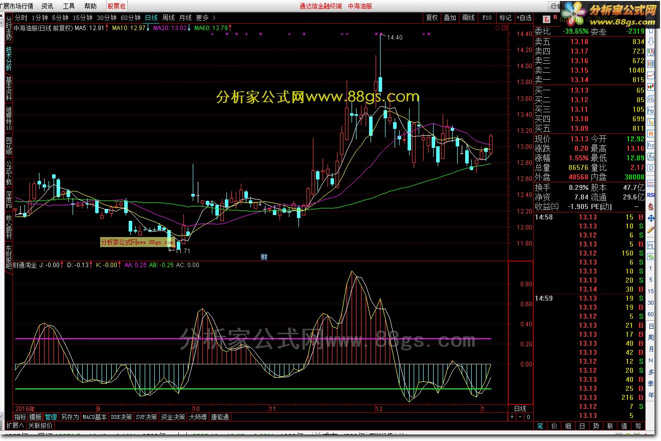This screenshot has width=661, height=441.
Task: Select the 管理 tab below indicator chart
Action: coord(51,417)
